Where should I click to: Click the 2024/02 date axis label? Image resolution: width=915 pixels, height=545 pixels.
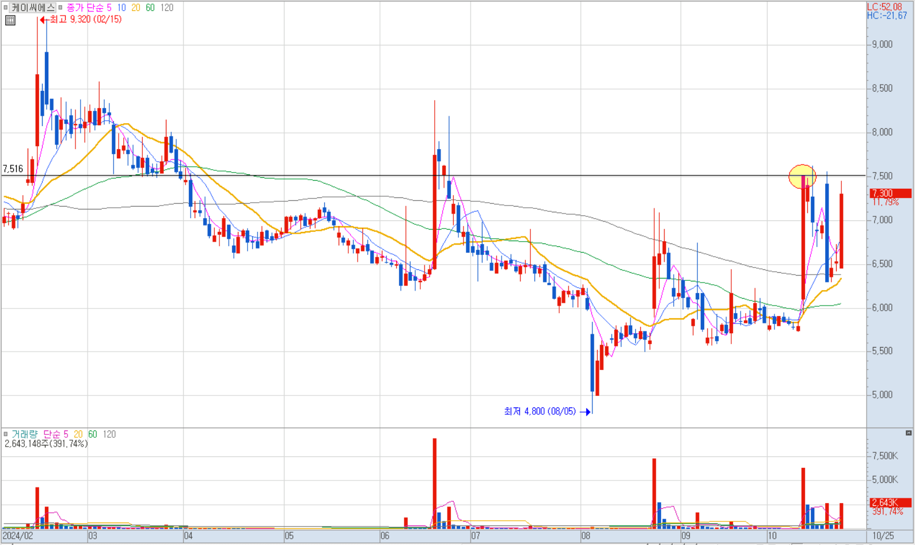18,536
